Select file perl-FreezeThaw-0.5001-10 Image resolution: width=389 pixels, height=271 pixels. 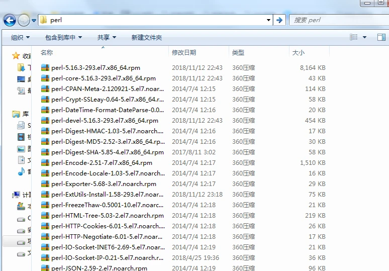[x=108, y=205]
